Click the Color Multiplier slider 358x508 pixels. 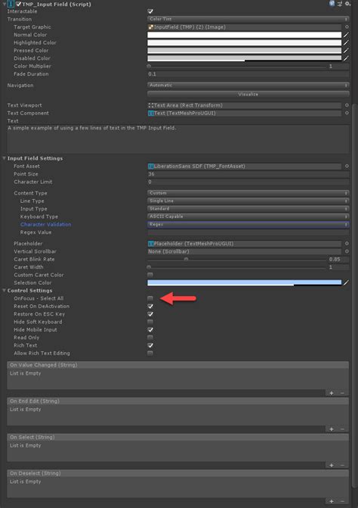[x=236, y=66]
